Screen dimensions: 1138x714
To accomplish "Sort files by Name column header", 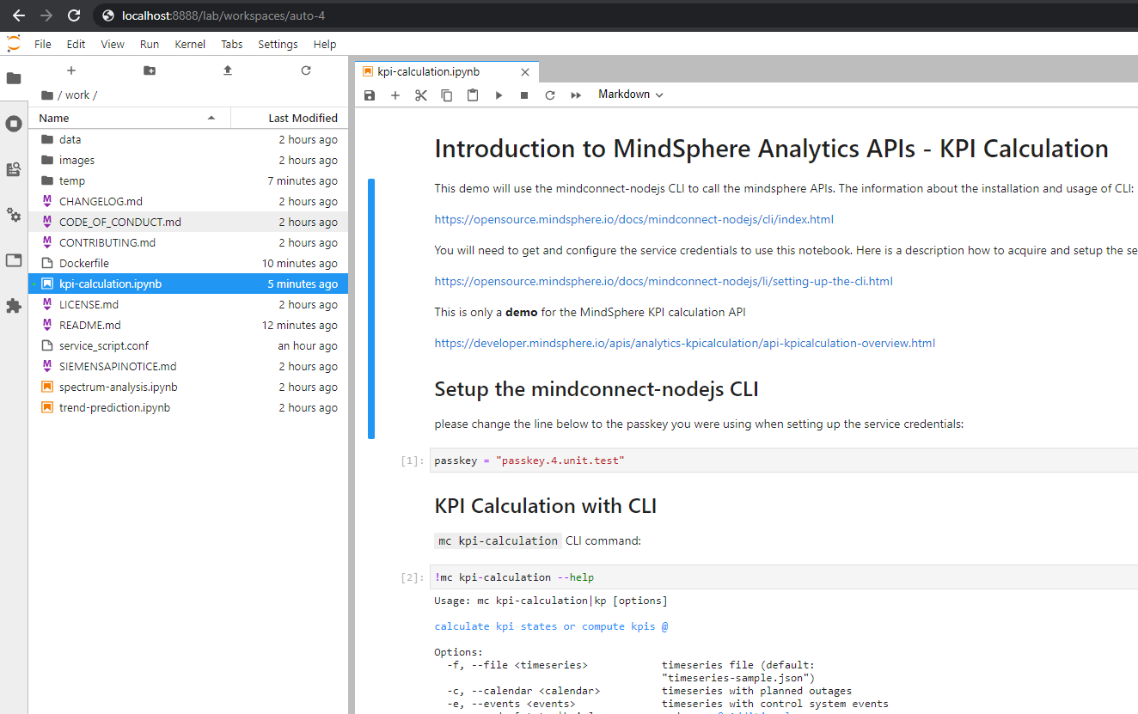I will click(x=129, y=118).
